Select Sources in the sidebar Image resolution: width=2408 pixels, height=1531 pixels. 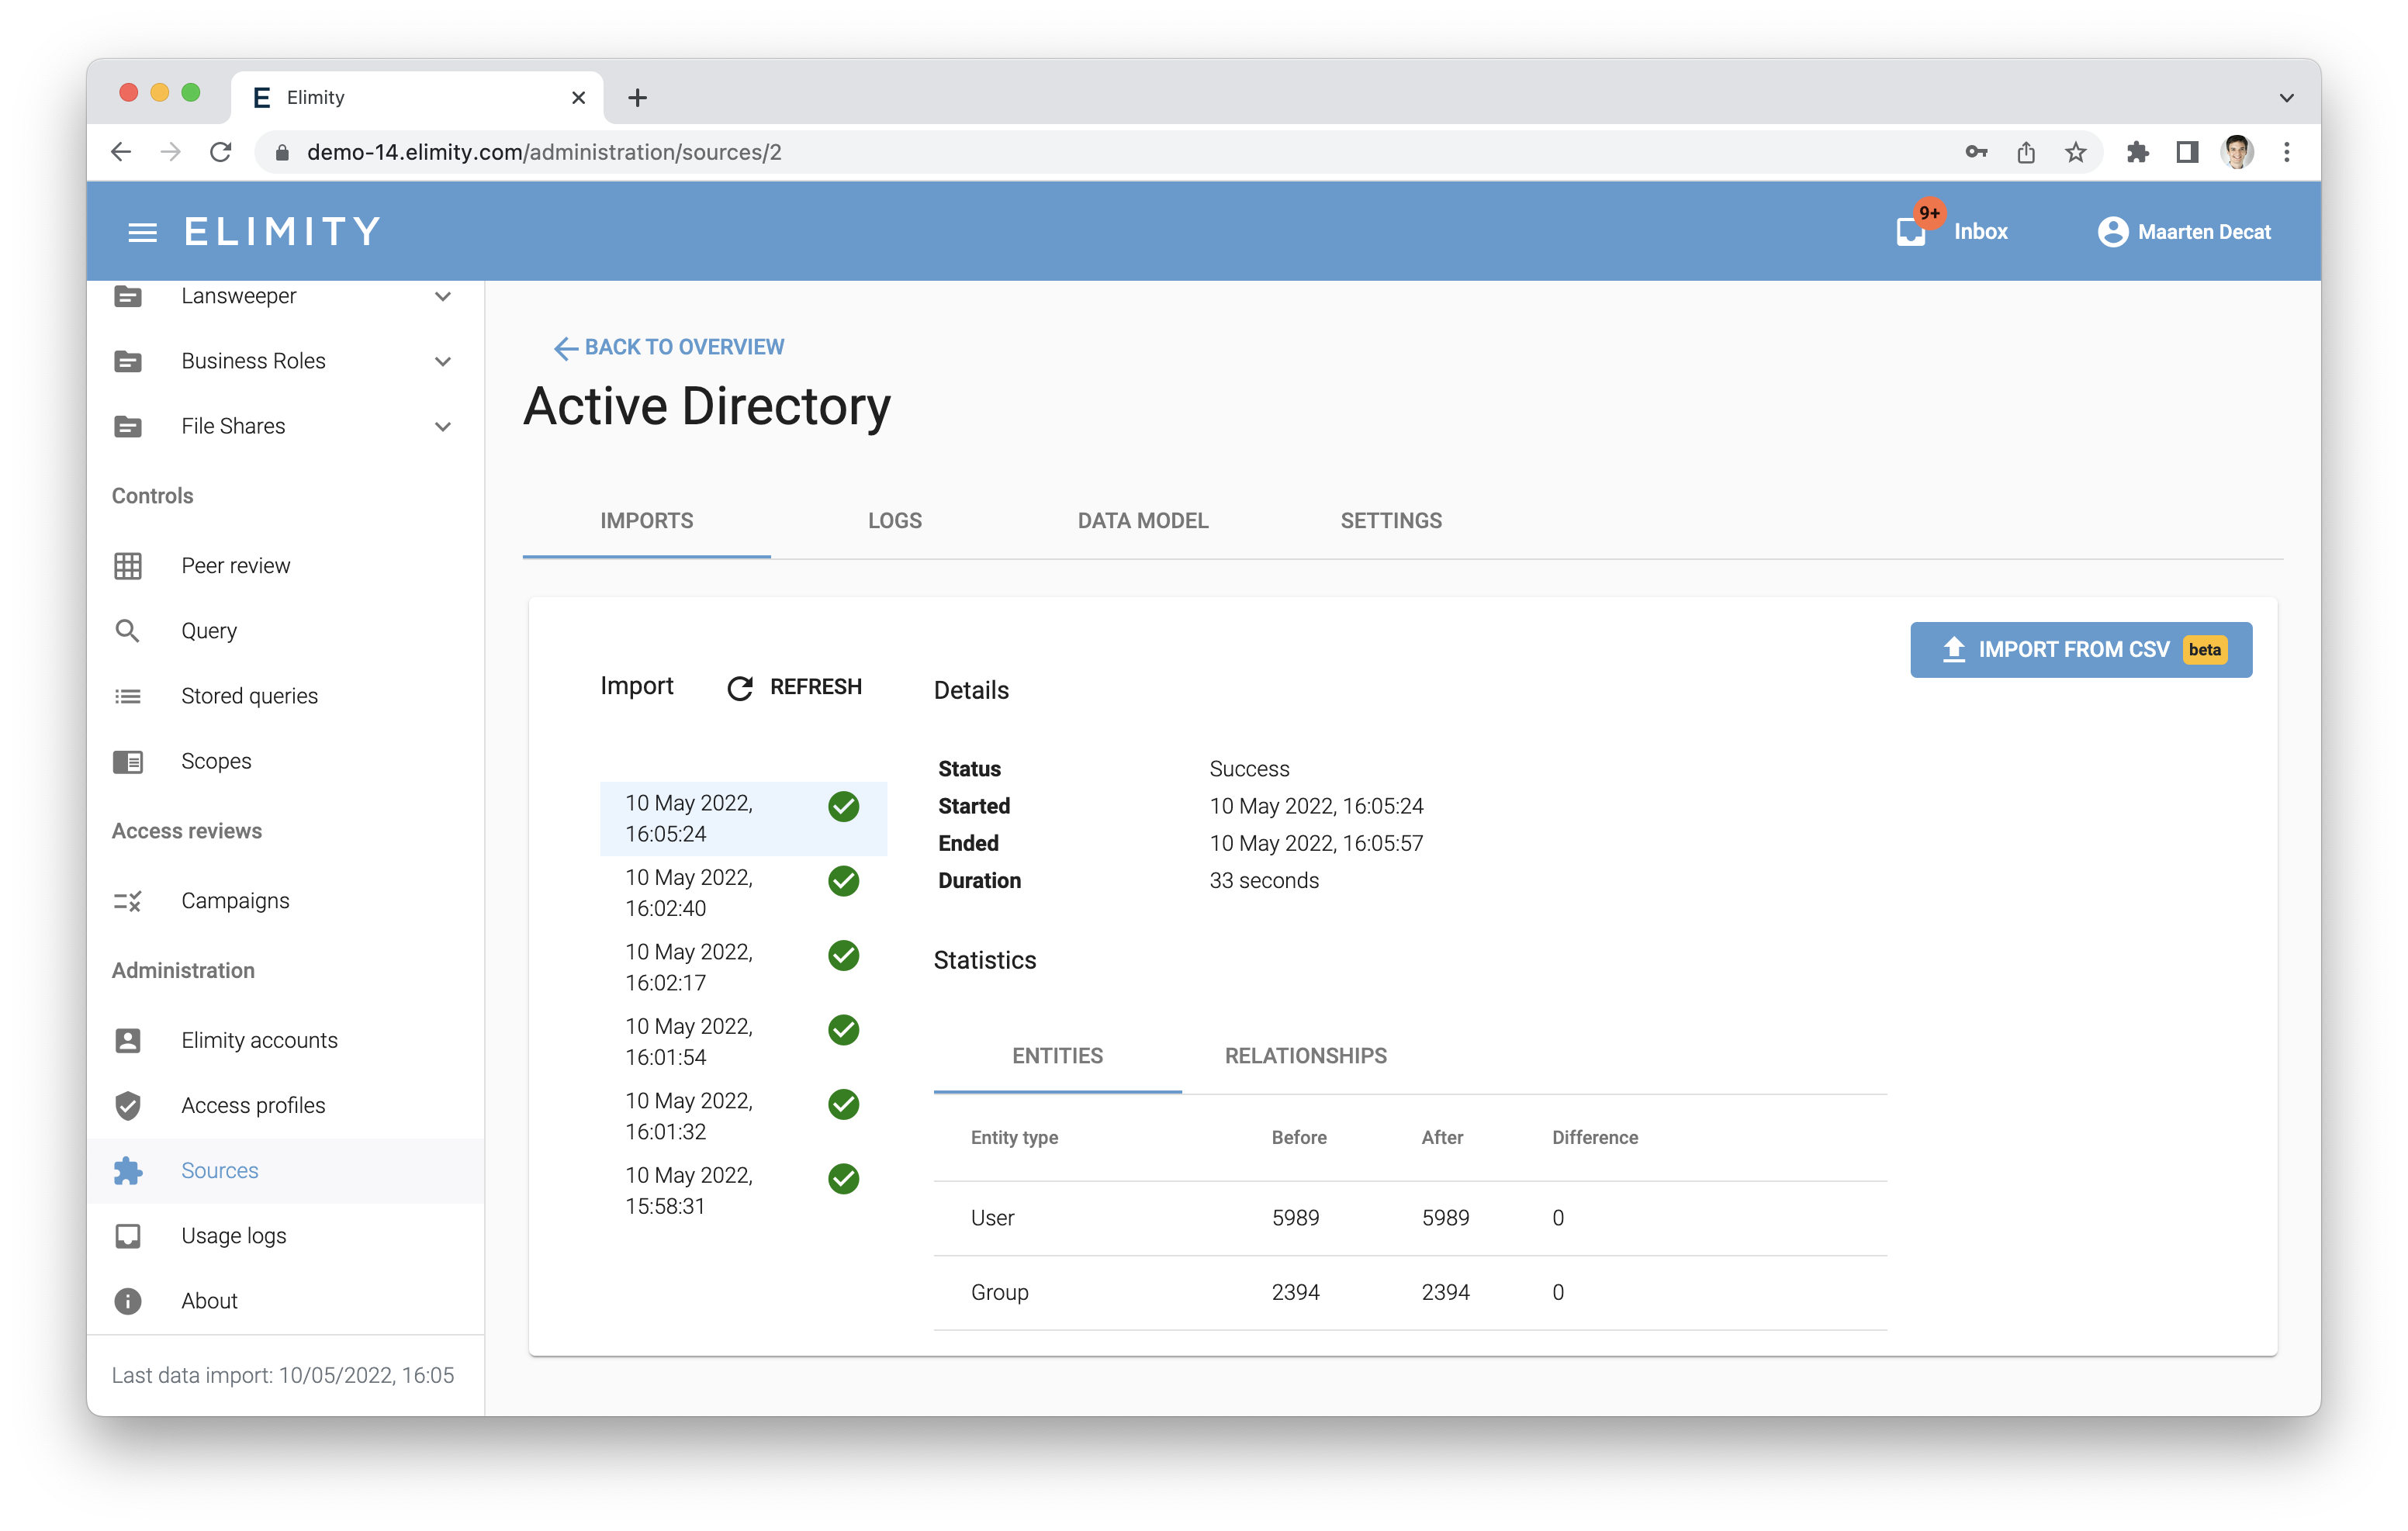(286, 1171)
